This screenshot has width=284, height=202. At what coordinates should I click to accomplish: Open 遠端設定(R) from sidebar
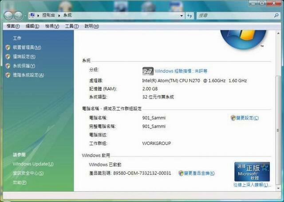[24, 57]
